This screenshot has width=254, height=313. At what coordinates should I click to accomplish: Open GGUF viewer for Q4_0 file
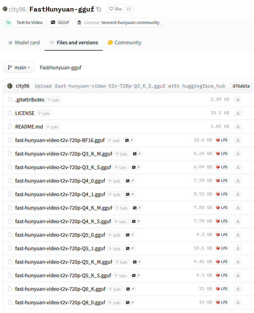pos(129,181)
